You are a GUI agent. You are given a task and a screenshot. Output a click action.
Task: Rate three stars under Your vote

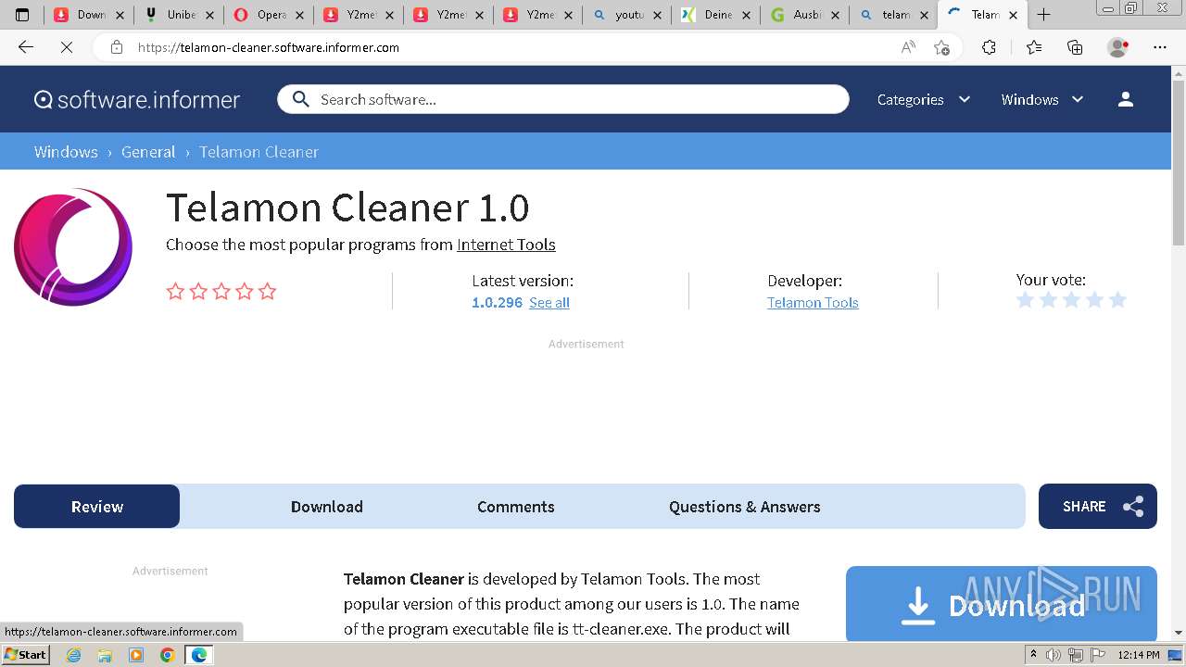(x=1071, y=300)
